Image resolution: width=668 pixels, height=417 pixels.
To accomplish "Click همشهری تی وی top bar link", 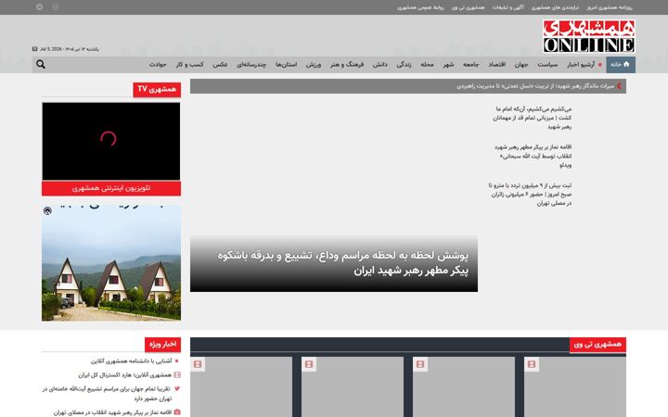I will point(469,7).
